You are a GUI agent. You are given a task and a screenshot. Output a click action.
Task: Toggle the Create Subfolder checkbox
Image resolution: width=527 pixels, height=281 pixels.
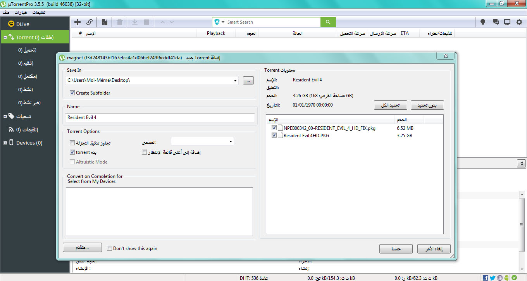pos(72,93)
